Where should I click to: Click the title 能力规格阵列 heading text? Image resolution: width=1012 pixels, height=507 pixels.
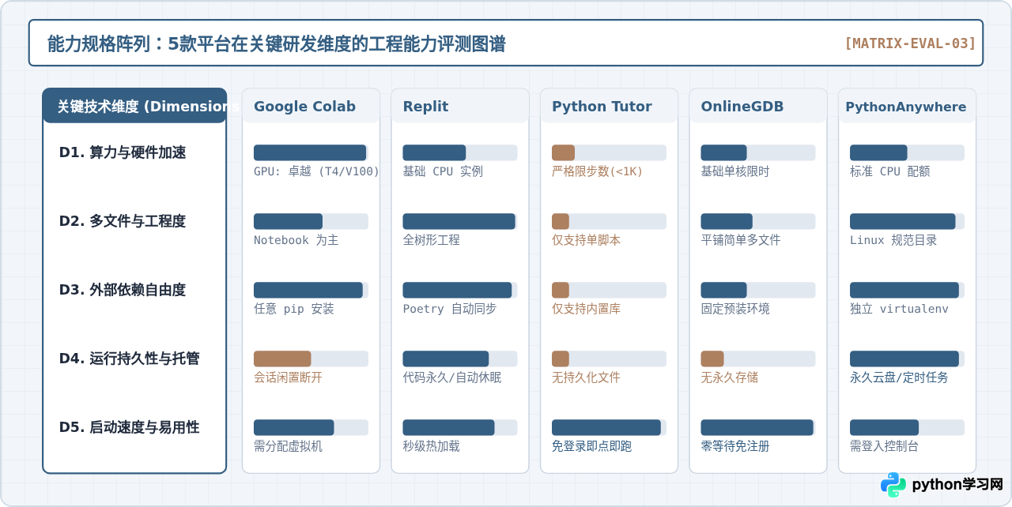(276, 43)
